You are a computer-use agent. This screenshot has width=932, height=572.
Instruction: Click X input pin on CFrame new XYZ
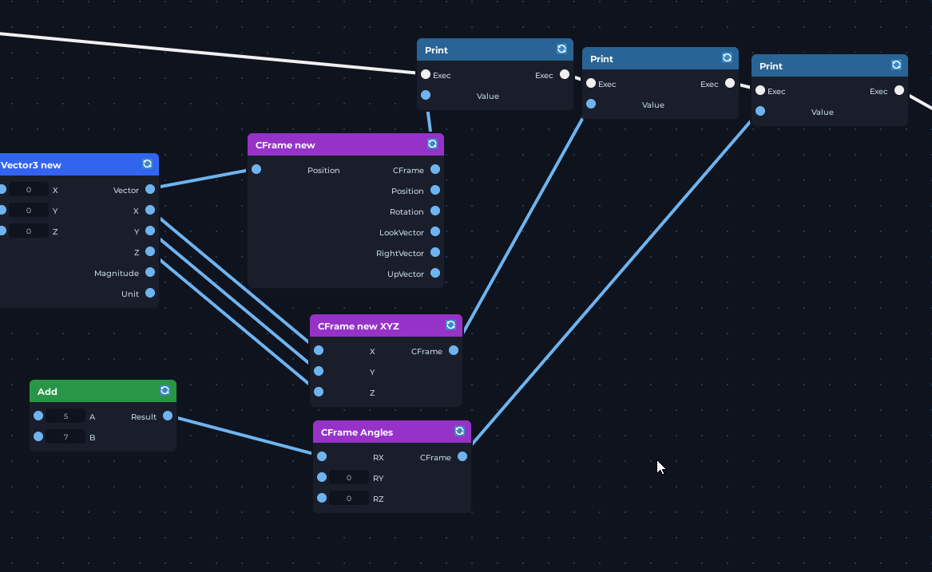(319, 350)
